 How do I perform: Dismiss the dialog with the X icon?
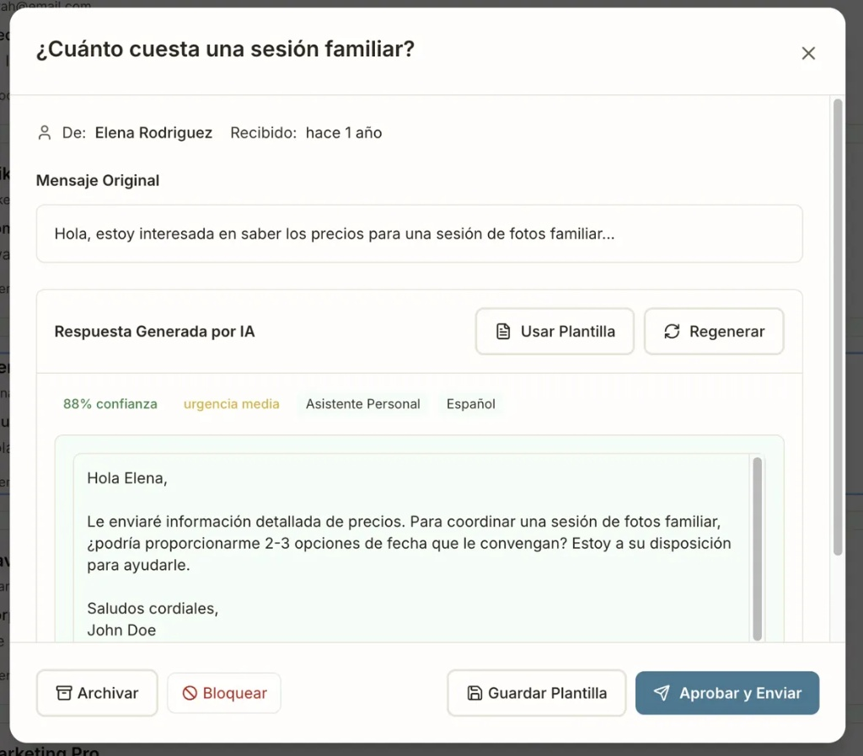pyautogui.click(x=808, y=52)
